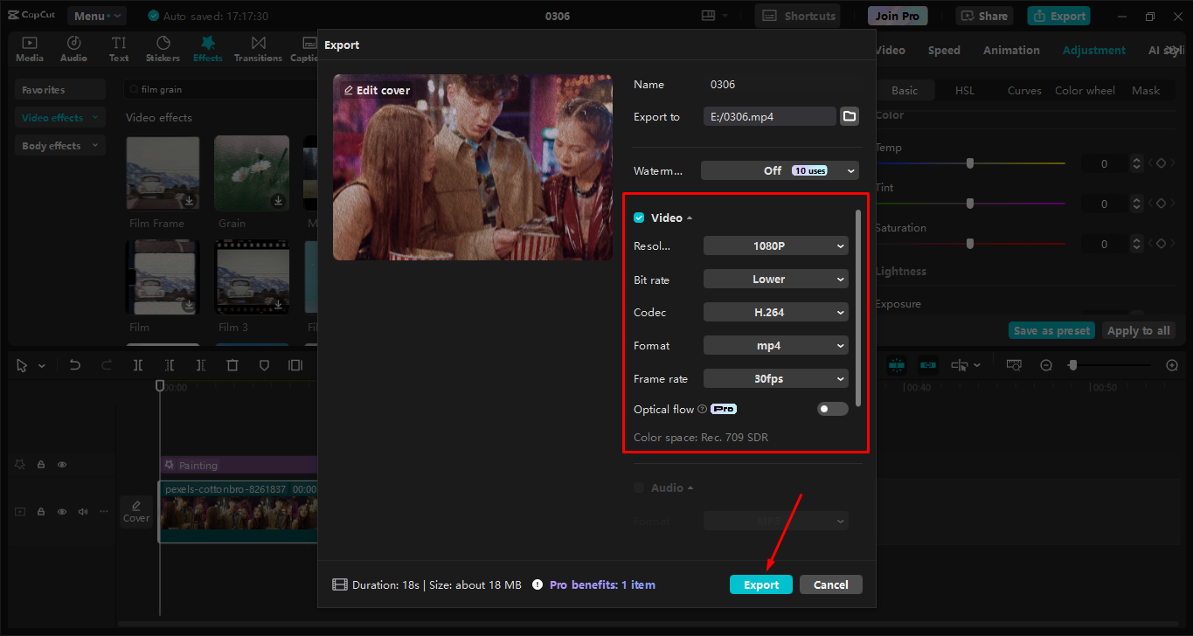1193x636 pixels.
Task: Click the Undo icon above the timeline
Action: [x=74, y=365]
